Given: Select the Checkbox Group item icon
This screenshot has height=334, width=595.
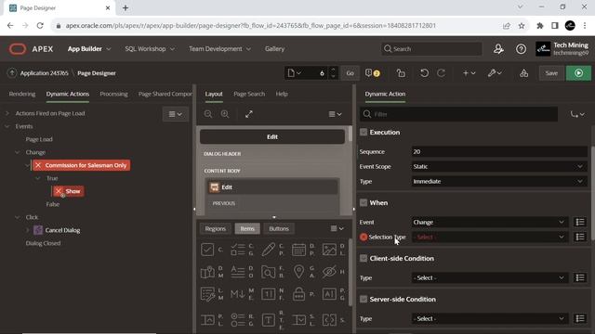Looking at the screenshot, I should click(x=238, y=250).
